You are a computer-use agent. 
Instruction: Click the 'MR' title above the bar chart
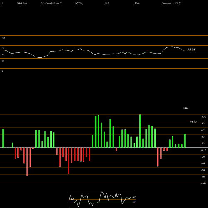pos(186,108)
